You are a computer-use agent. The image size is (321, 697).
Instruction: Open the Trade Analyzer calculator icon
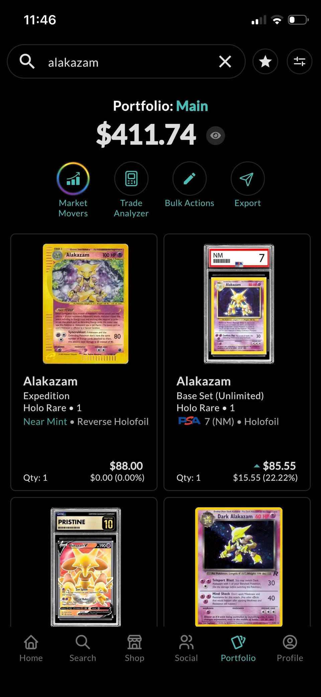tap(131, 179)
